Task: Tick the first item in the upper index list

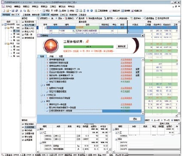Action: pos(23,22)
